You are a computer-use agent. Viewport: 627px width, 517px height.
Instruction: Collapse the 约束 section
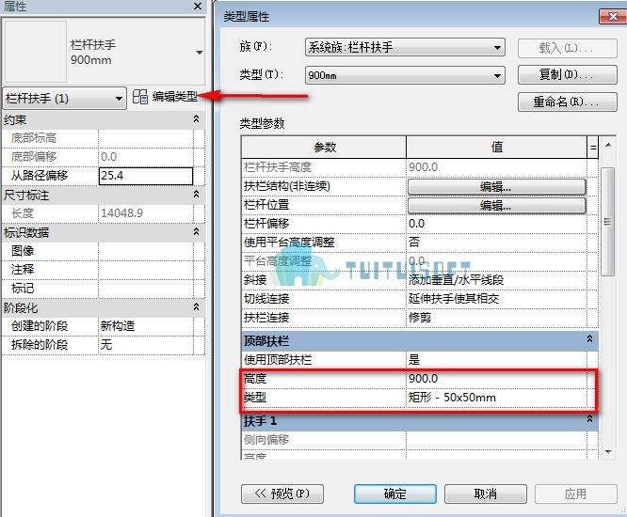point(196,119)
